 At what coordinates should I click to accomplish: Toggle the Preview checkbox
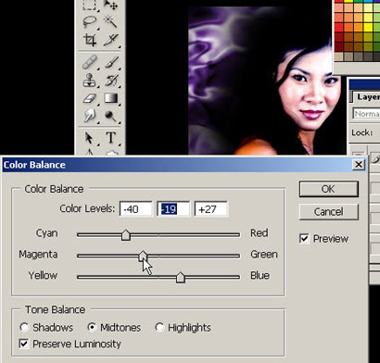(x=304, y=239)
